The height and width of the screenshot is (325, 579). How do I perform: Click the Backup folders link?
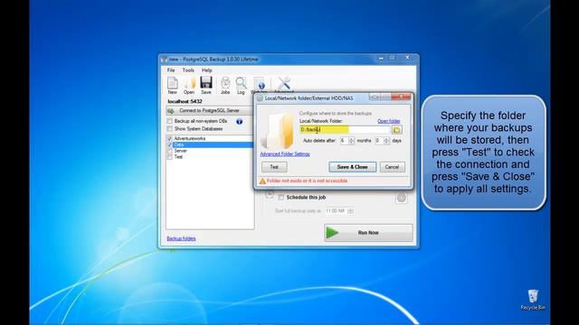181,238
